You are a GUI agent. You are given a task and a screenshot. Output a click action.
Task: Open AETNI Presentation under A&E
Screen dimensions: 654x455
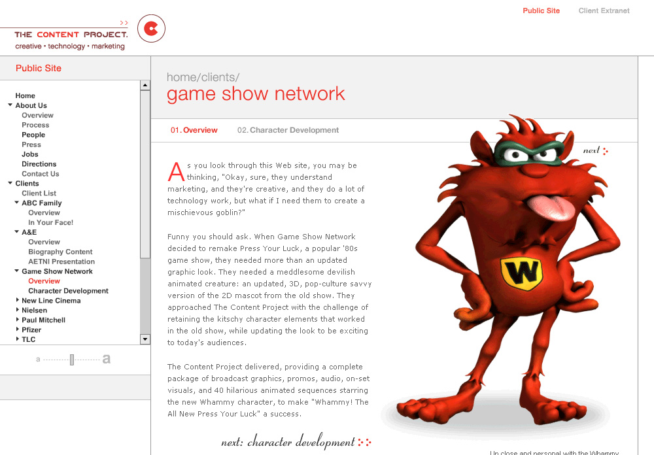click(x=61, y=261)
